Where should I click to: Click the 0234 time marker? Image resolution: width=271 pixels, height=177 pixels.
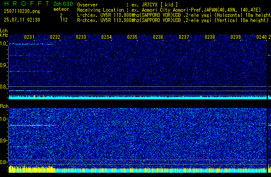(x=107, y=37)
